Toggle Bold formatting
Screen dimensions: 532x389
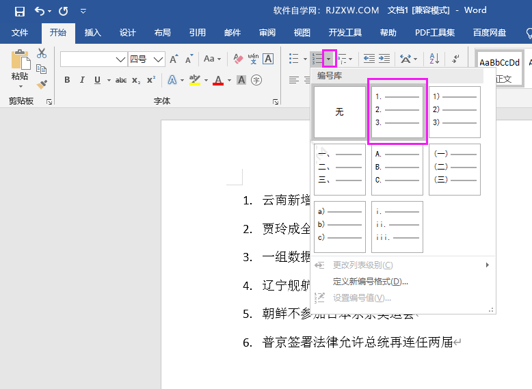[67, 80]
